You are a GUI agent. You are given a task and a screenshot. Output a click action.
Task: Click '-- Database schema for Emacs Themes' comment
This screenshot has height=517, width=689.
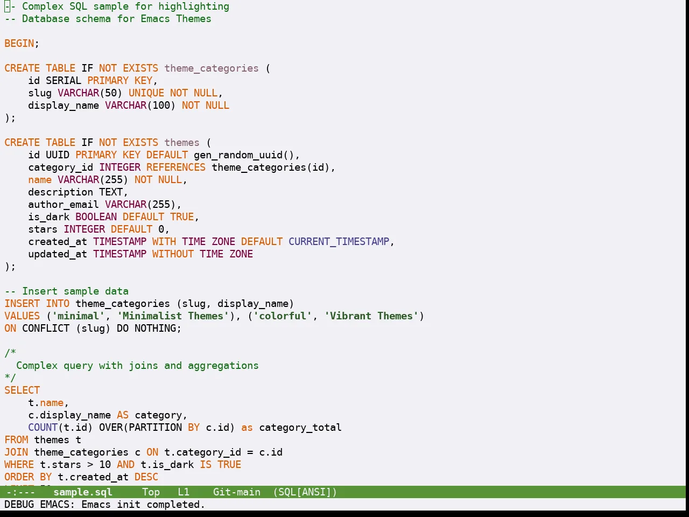coord(108,19)
